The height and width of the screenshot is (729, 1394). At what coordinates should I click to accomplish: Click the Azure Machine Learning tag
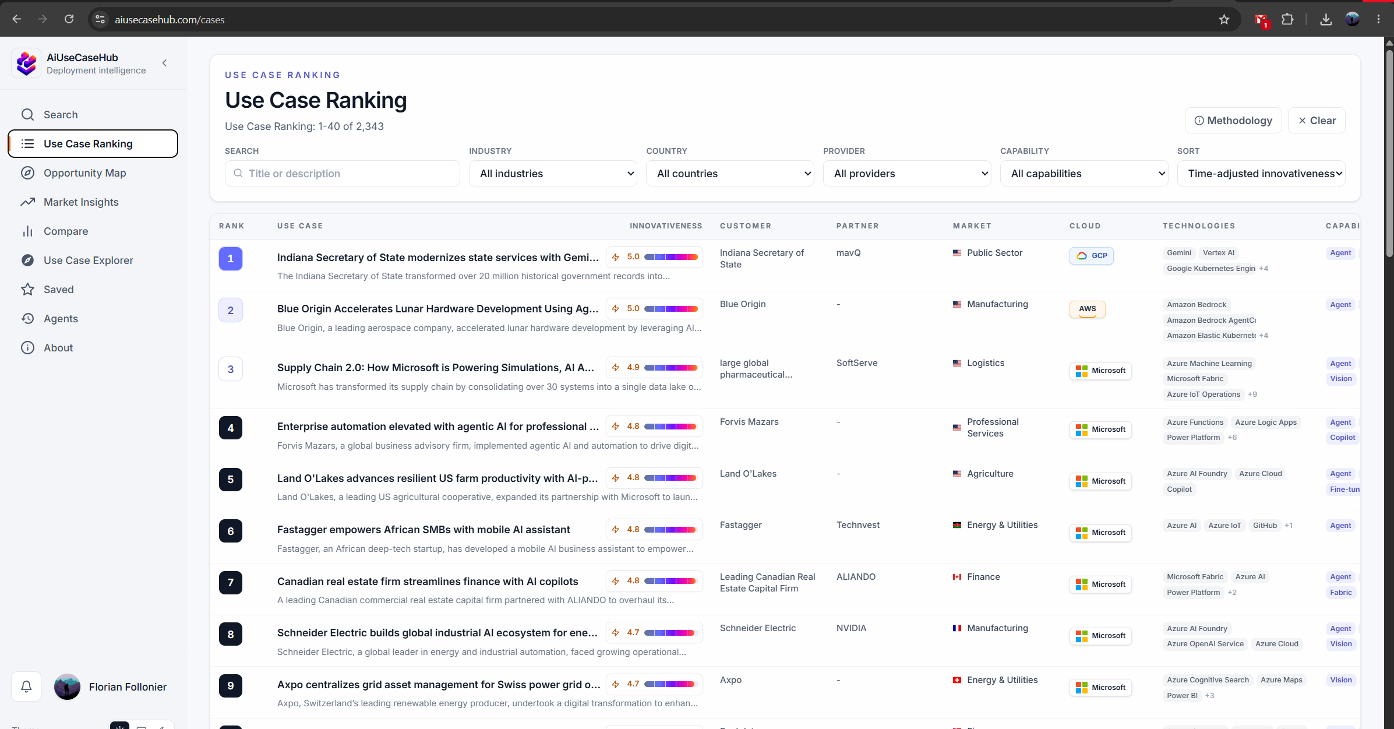point(1209,364)
